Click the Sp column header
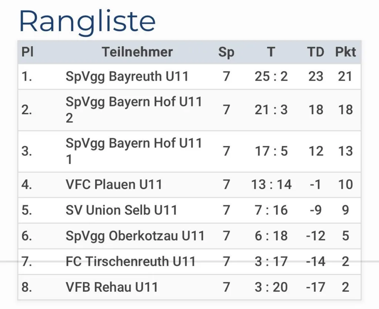Screen dimensions: 379x309 (226, 52)
